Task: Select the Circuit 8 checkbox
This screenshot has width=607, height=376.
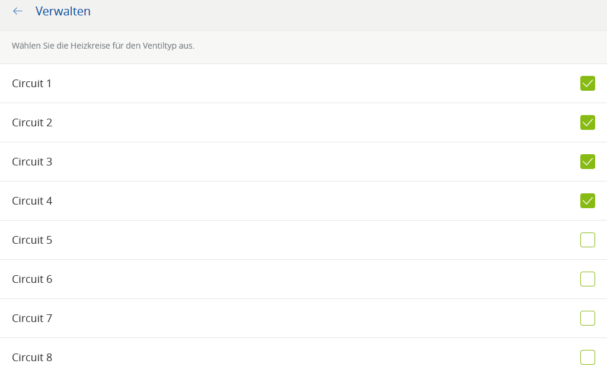Action: 587,357
